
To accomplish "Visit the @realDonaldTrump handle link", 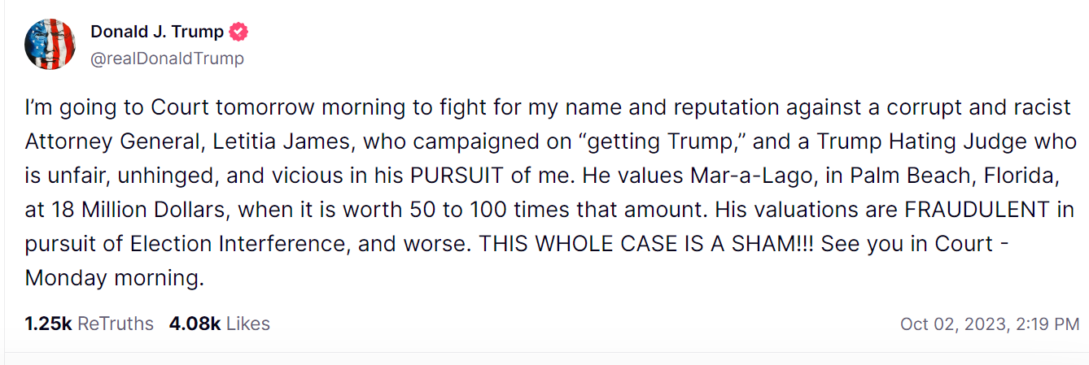I will (167, 59).
